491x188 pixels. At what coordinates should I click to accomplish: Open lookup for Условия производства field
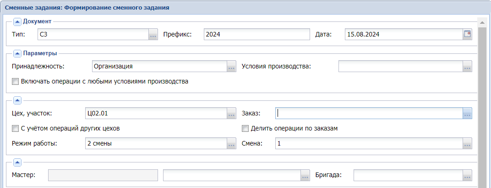(x=467, y=67)
